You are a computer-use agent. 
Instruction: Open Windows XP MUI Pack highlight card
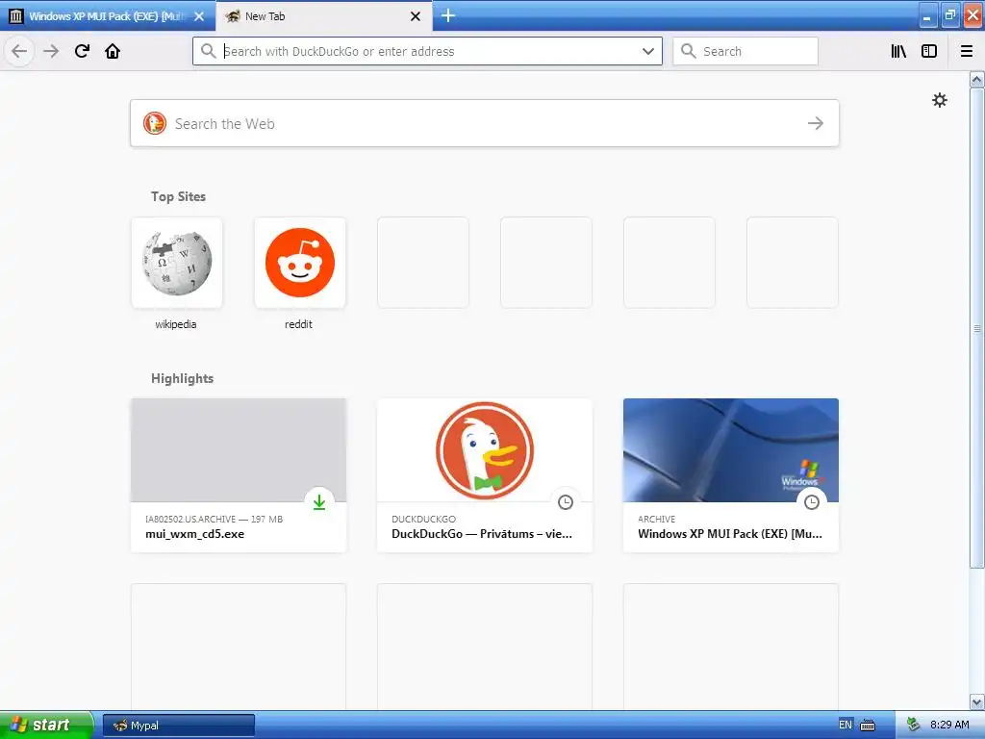731,475
